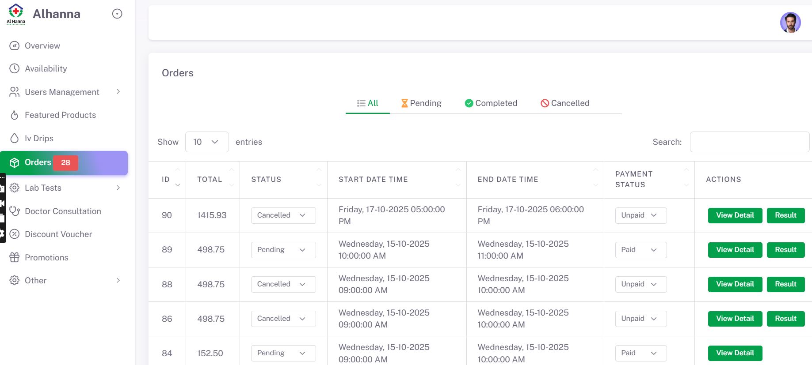Image resolution: width=812 pixels, height=365 pixels.
Task: Select the Iv Drips droplet icon
Action: click(x=15, y=139)
